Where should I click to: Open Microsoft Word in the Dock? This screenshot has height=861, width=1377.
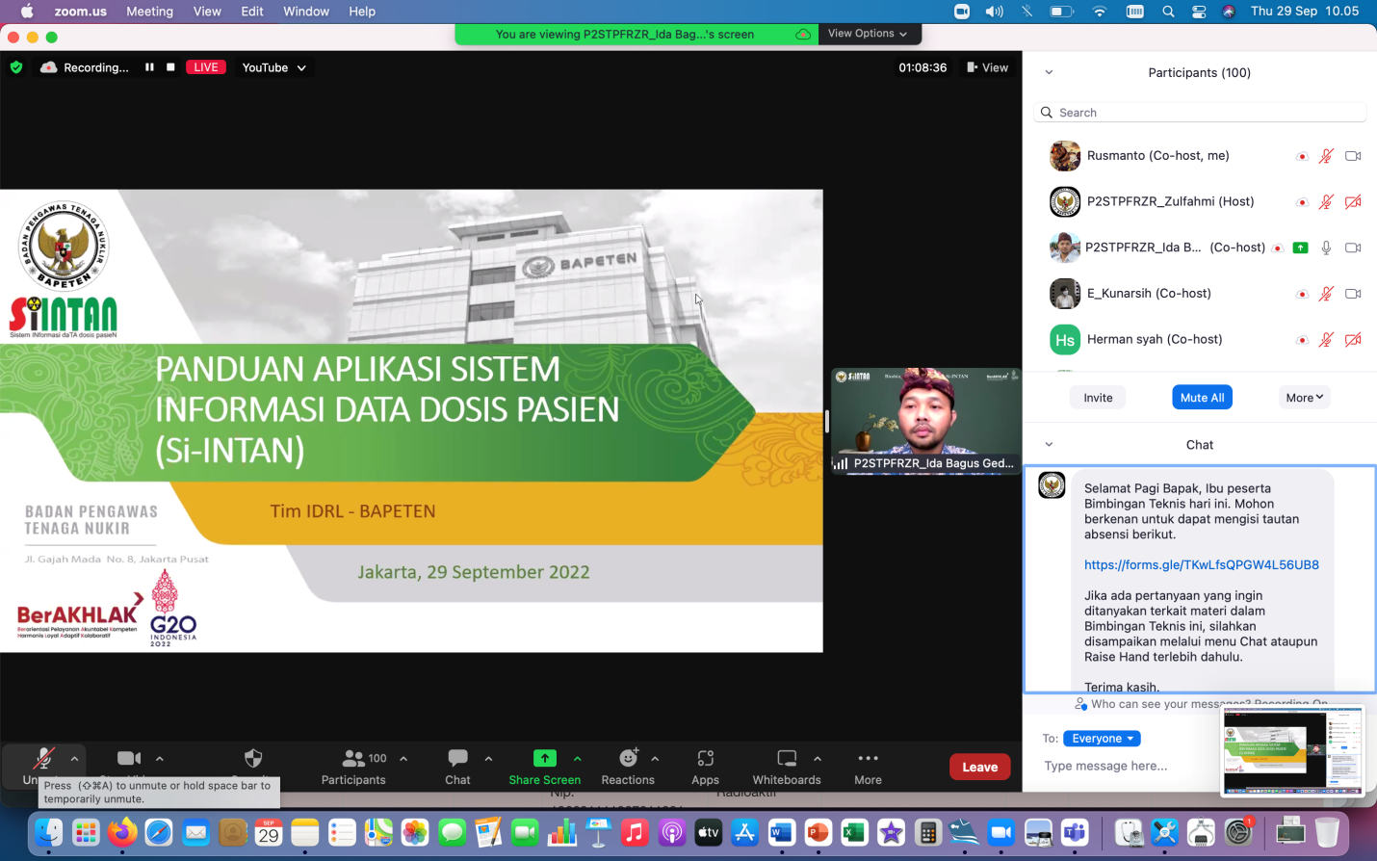[x=781, y=831]
